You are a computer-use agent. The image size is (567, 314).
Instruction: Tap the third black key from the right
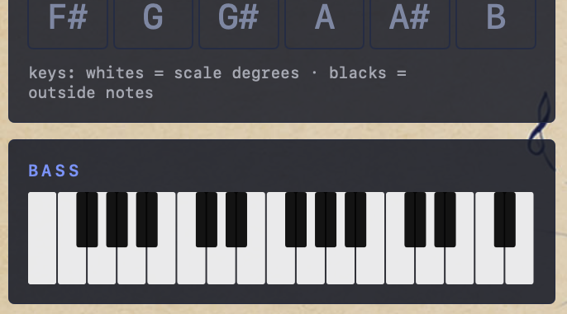tap(415, 219)
